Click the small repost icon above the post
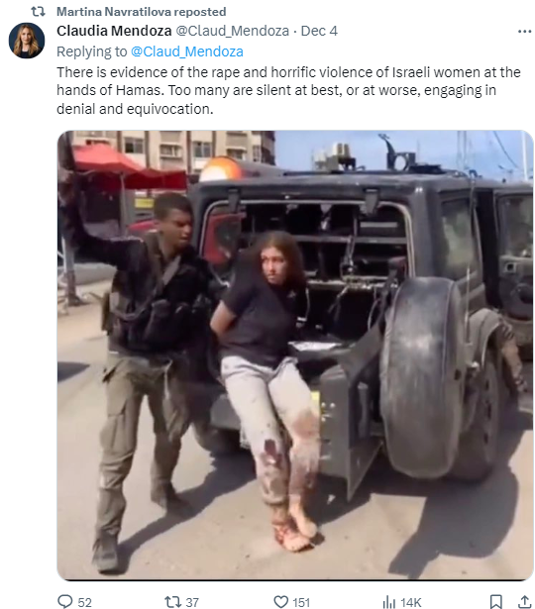This screenshot has width=535, height=609. [x=38, y=12]
